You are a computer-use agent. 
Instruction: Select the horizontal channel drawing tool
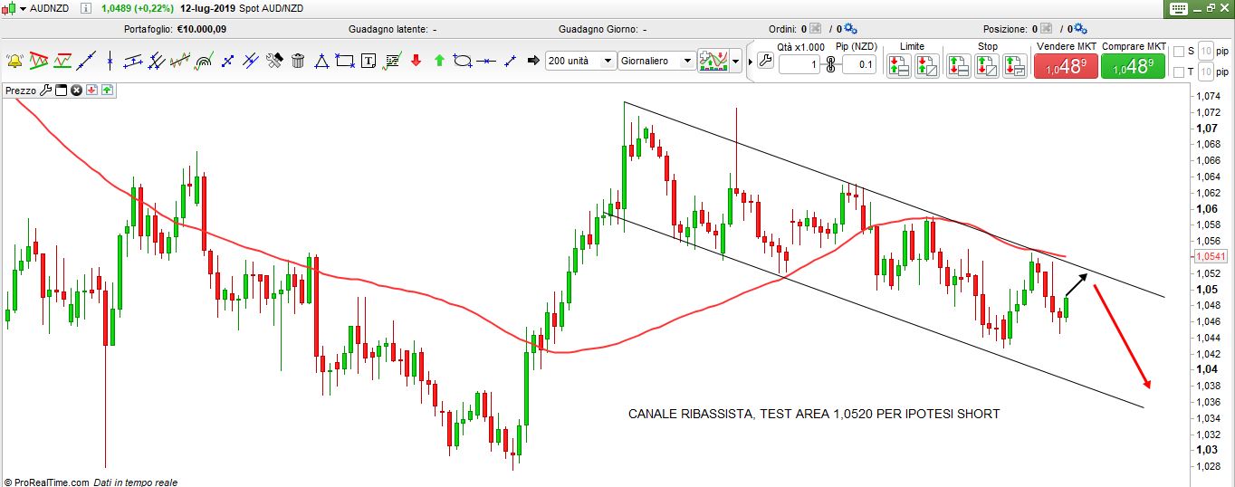click(x=133, y=62)
